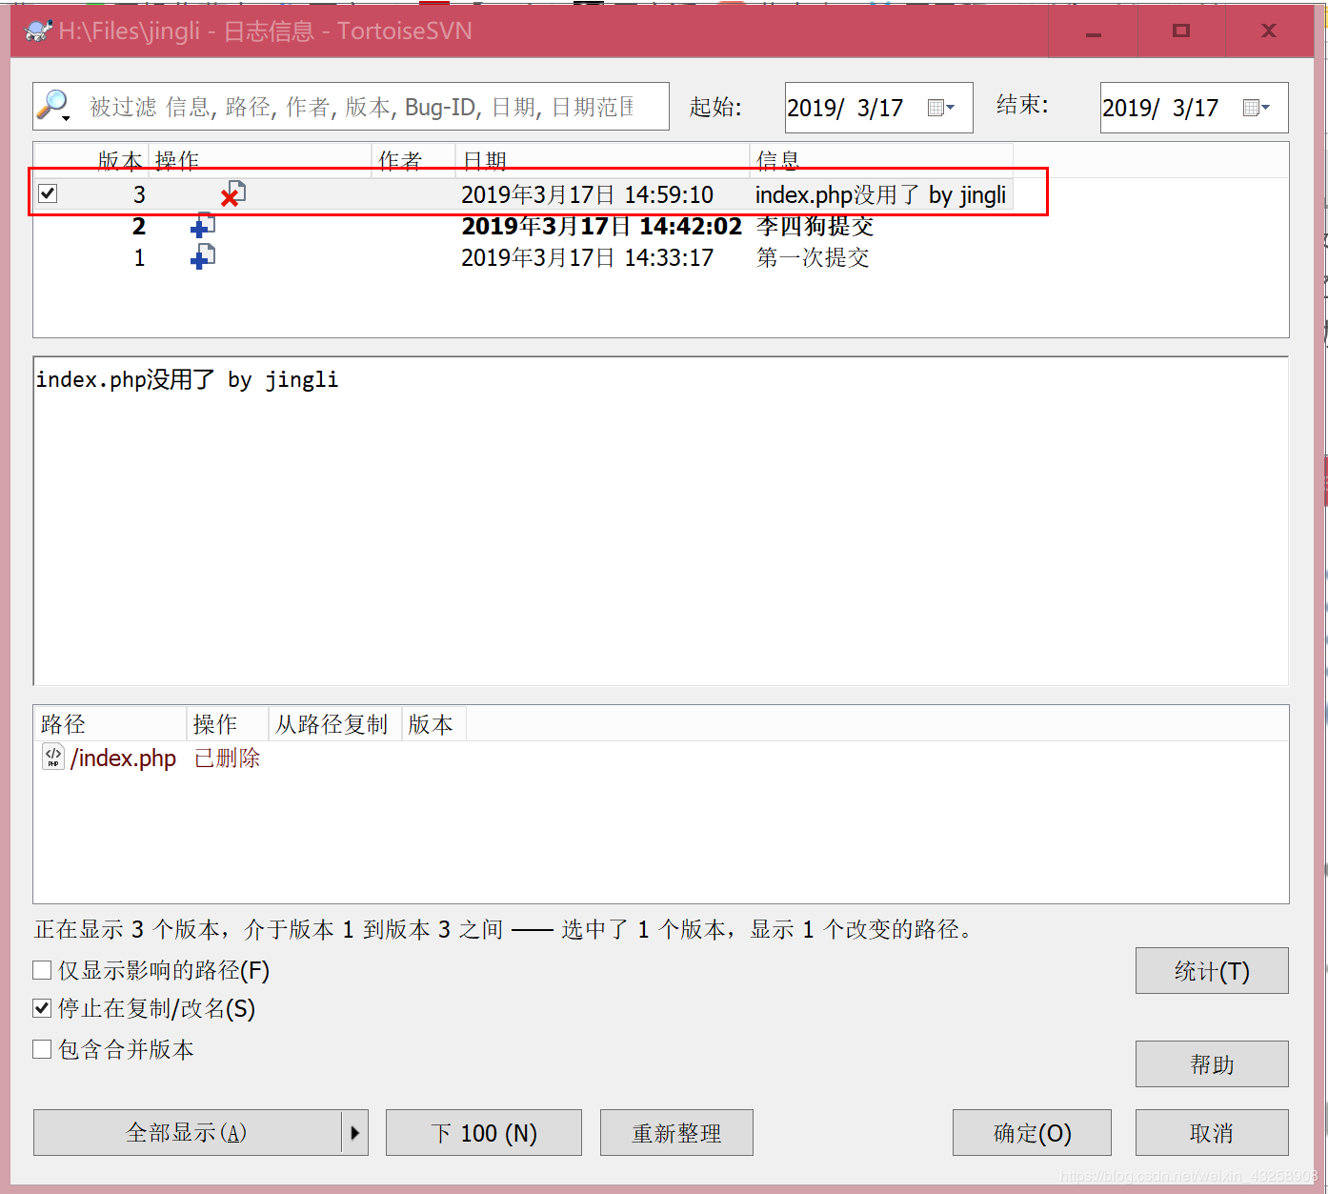Click date 2019年3月17日 14:59:10 cell
Viewport: 1328px width, 1194px height.
pos(587,194)
